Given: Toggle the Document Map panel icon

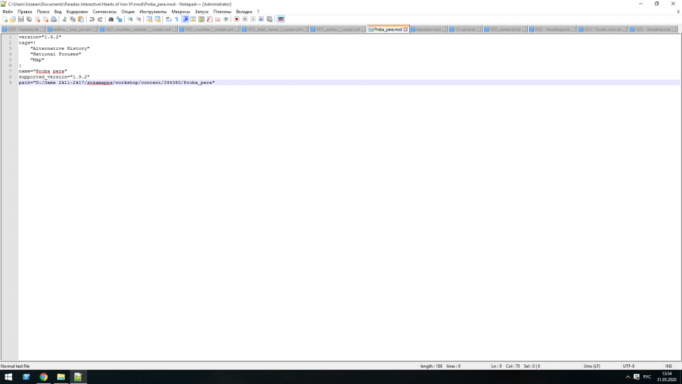Looking at the screenshot, I should 201,19.
